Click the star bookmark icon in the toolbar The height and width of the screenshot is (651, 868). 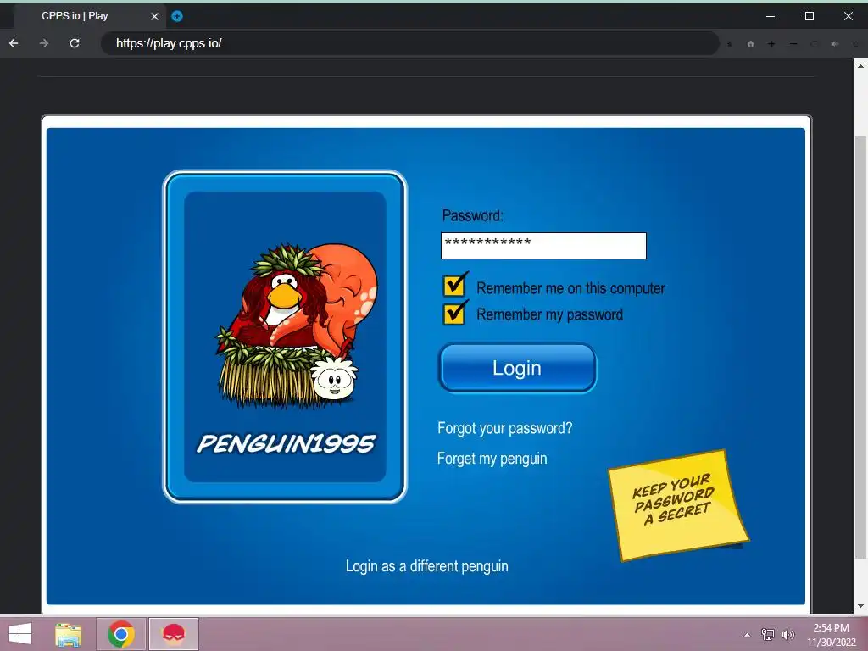730,44
